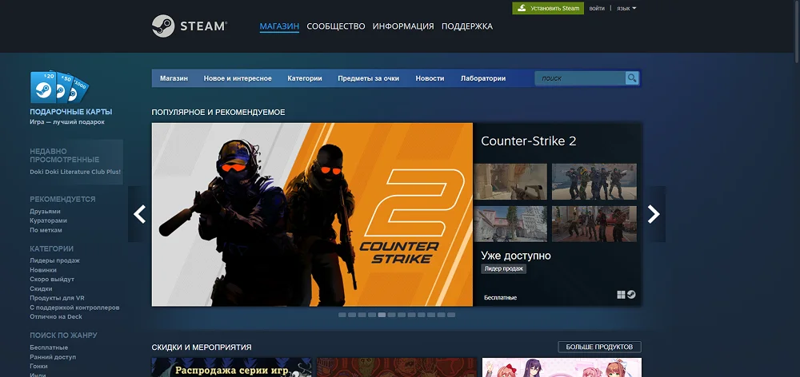800x377 pixels.
Task: Open the Магазин store submenu
Action: [174, 78]
